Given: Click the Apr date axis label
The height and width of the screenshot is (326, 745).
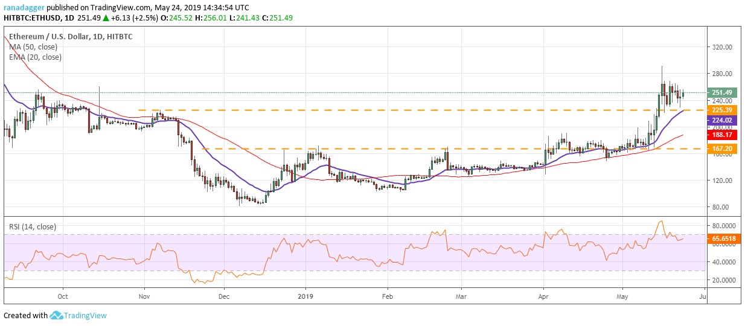Looking at the screenshot, I should point(543,296).
